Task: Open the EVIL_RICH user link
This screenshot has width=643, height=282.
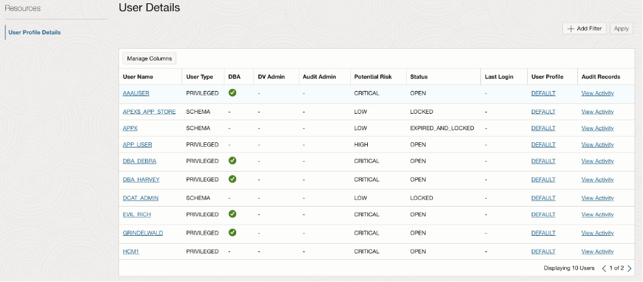Action: click(x=137, y=214)
